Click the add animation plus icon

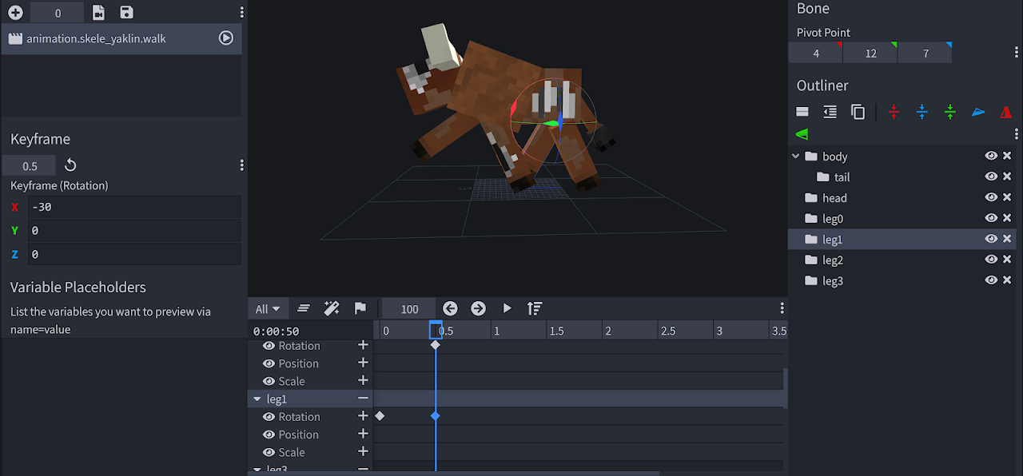pos(15,13)
